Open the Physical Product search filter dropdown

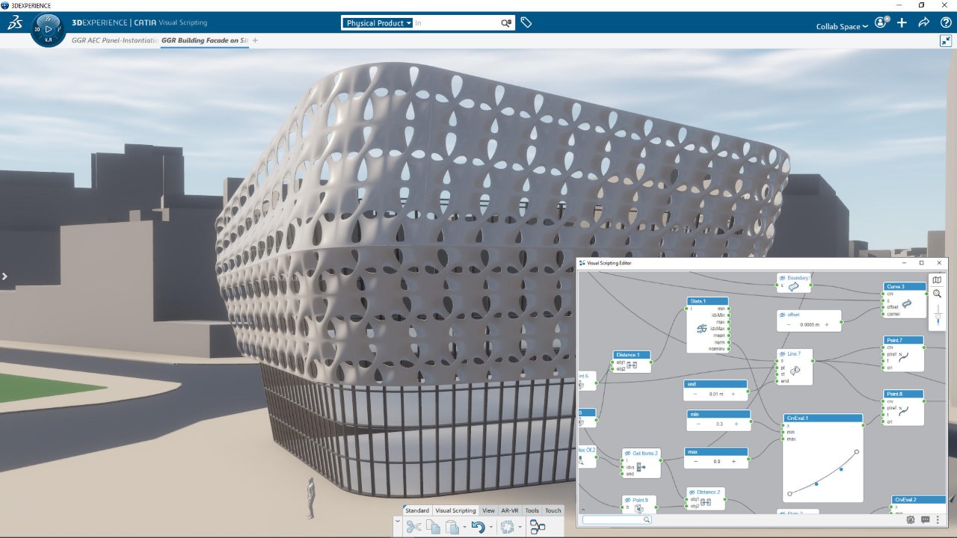pos(378,23)
